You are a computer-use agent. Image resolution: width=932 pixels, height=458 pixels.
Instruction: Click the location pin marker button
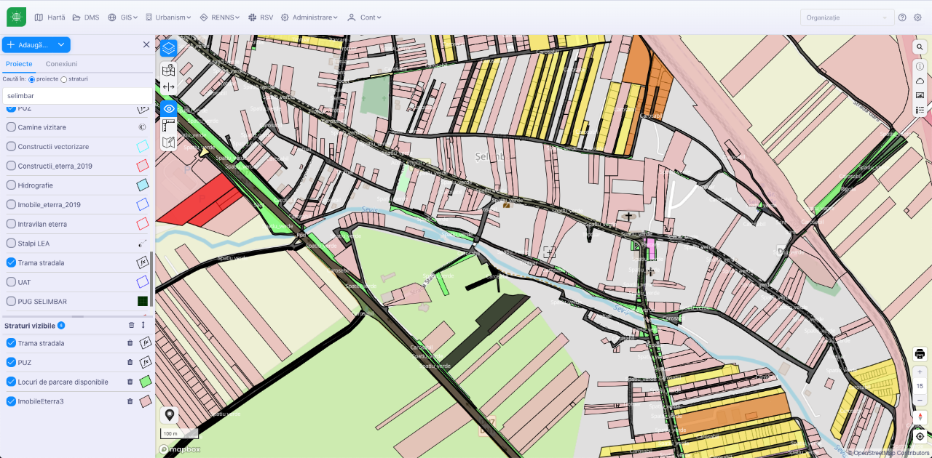tap(170, 414)
